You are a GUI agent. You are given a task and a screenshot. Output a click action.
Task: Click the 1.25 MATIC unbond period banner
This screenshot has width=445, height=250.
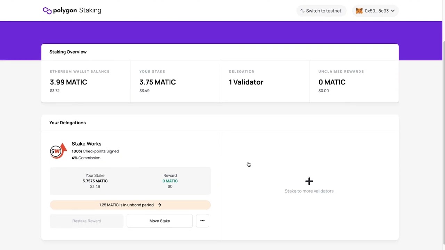point(130,205)
